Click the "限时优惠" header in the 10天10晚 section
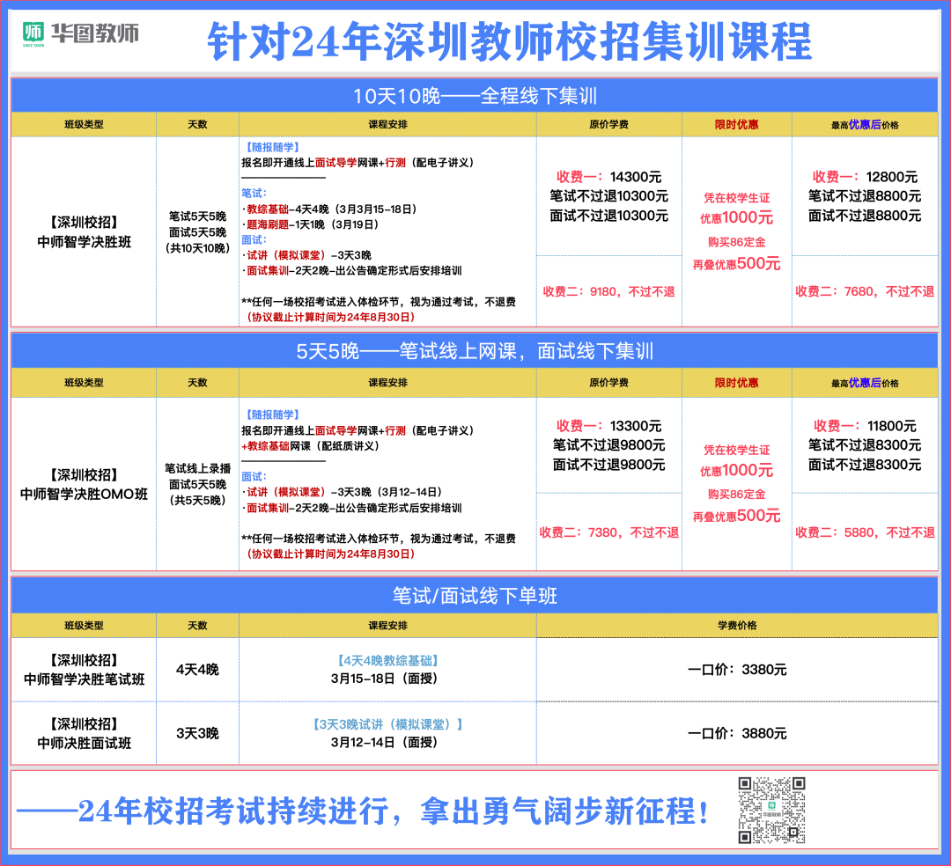The image size is (951, 866). 736,125
